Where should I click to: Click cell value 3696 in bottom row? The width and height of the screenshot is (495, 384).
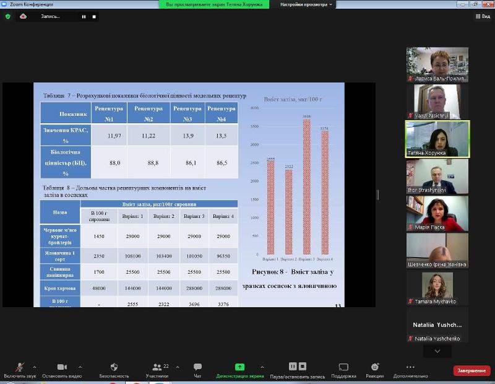[194, 304]
